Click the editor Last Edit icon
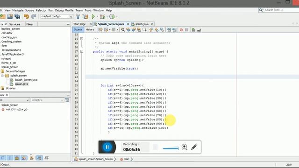The height and width of the screenshot is (168, 299). coord(100,30)
